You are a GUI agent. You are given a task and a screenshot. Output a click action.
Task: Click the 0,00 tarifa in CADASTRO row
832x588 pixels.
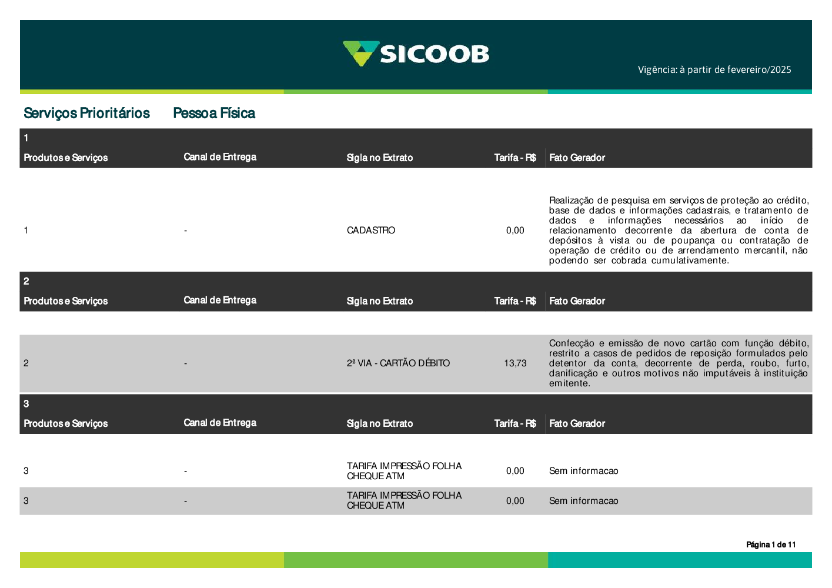click(515, 230)
